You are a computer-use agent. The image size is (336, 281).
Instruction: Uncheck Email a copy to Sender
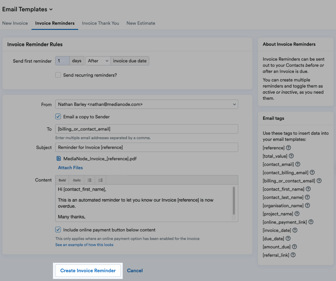click(x=58, y=117)
